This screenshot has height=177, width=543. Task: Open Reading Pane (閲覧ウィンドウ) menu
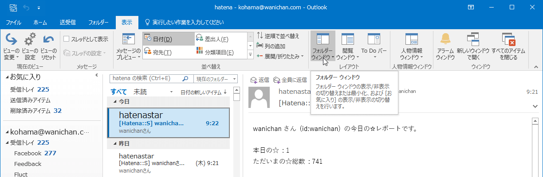click(x=347, y=46)
